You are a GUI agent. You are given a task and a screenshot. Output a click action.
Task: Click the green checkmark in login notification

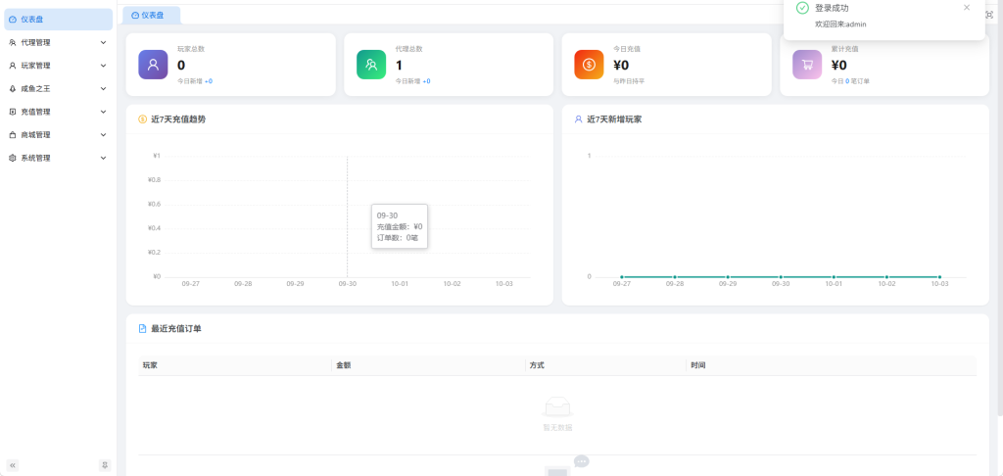pos(802,8)
